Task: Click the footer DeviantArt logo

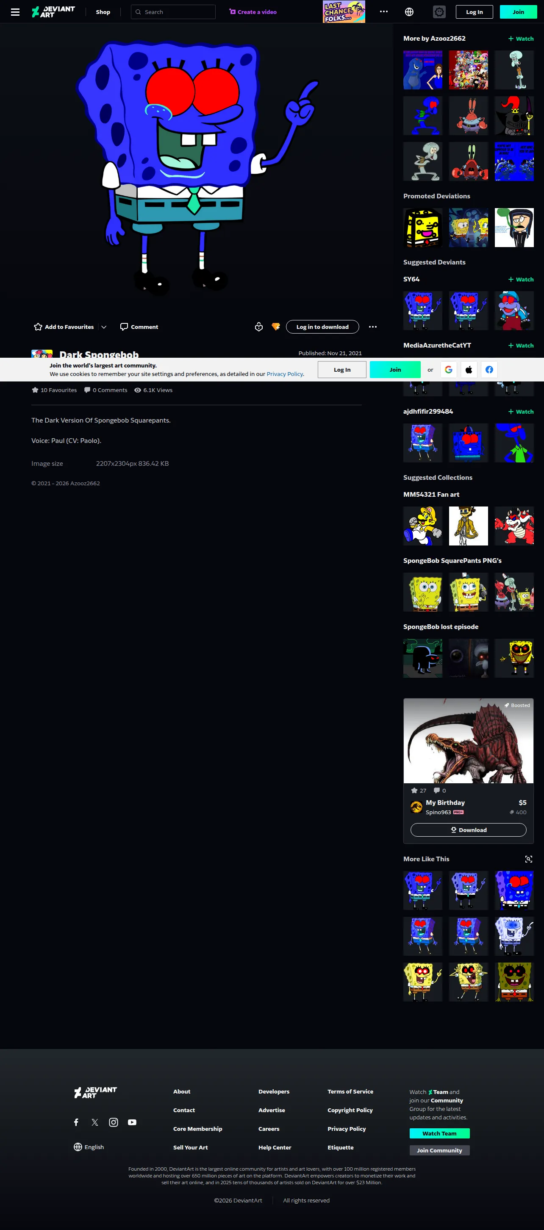Action: 95,1093
